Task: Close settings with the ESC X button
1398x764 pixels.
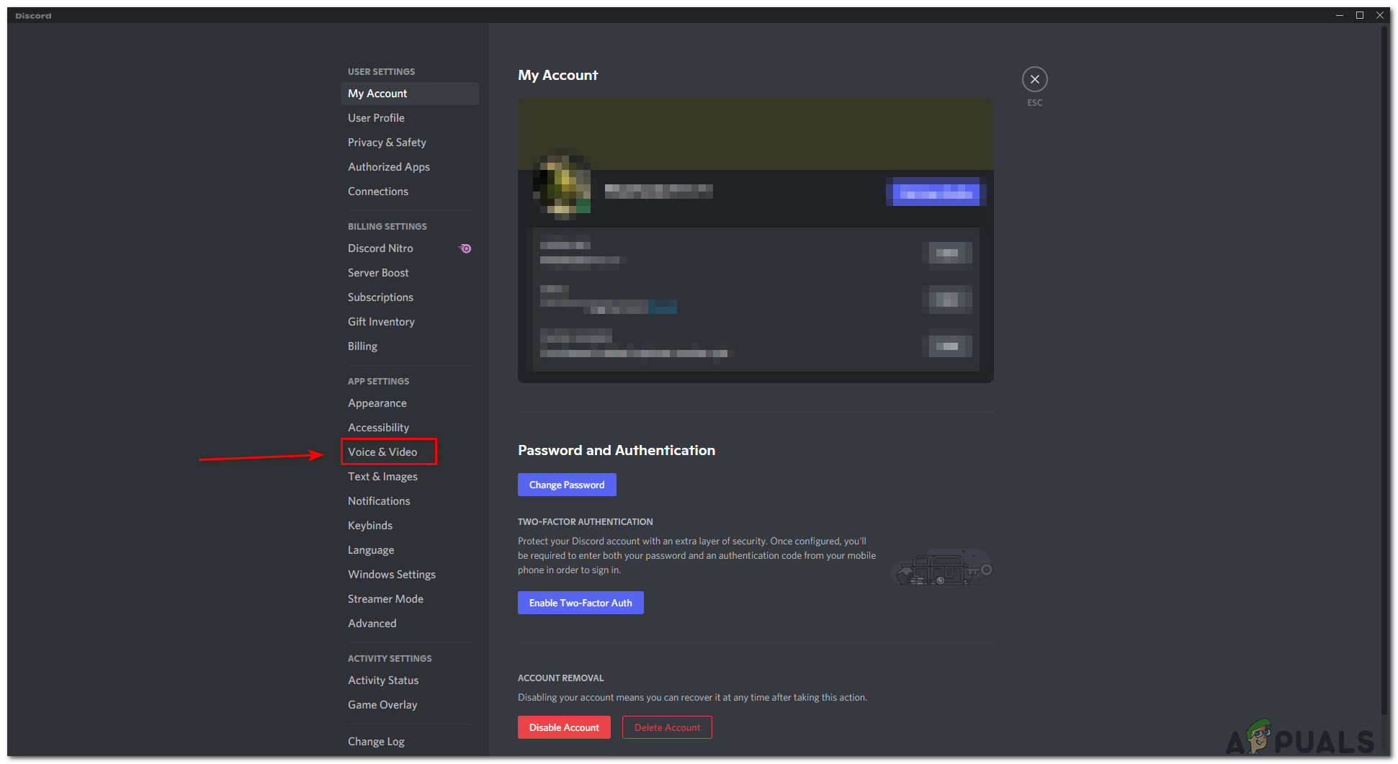Action: (x=1034, y=79)
